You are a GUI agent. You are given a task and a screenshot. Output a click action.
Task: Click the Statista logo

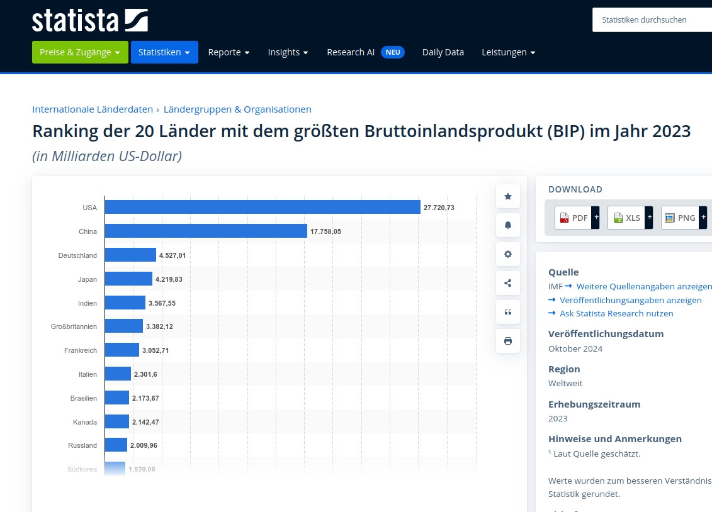click(90, 20)
